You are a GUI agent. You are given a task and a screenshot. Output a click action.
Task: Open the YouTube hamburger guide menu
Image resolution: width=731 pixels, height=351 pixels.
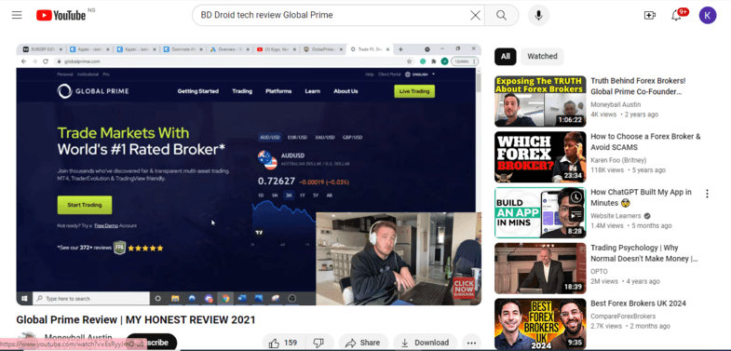17,15
